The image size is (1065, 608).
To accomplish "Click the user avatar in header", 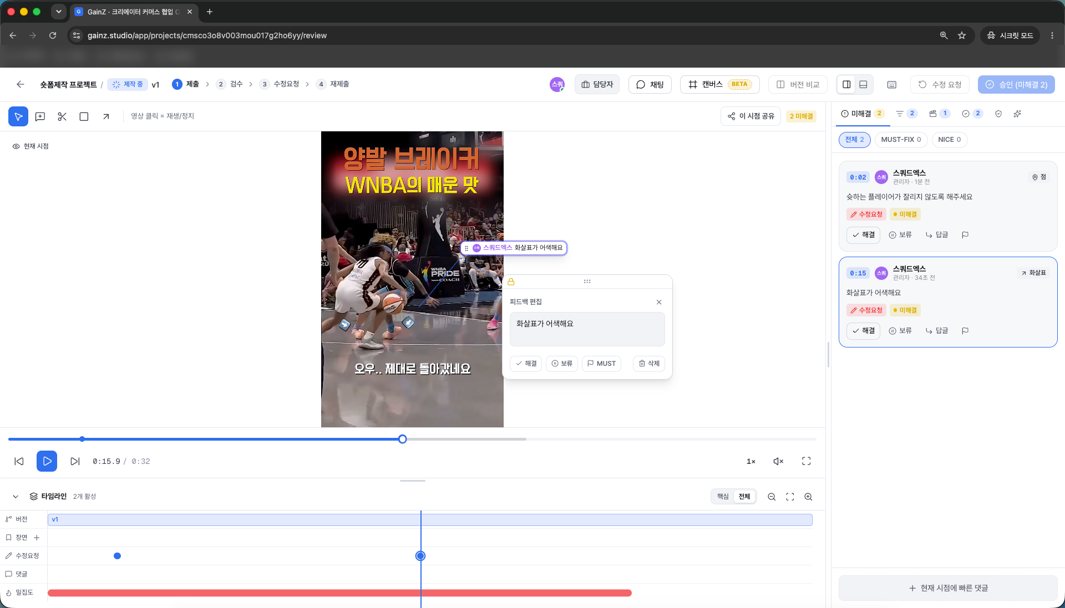I will click(x=557, y=84).
